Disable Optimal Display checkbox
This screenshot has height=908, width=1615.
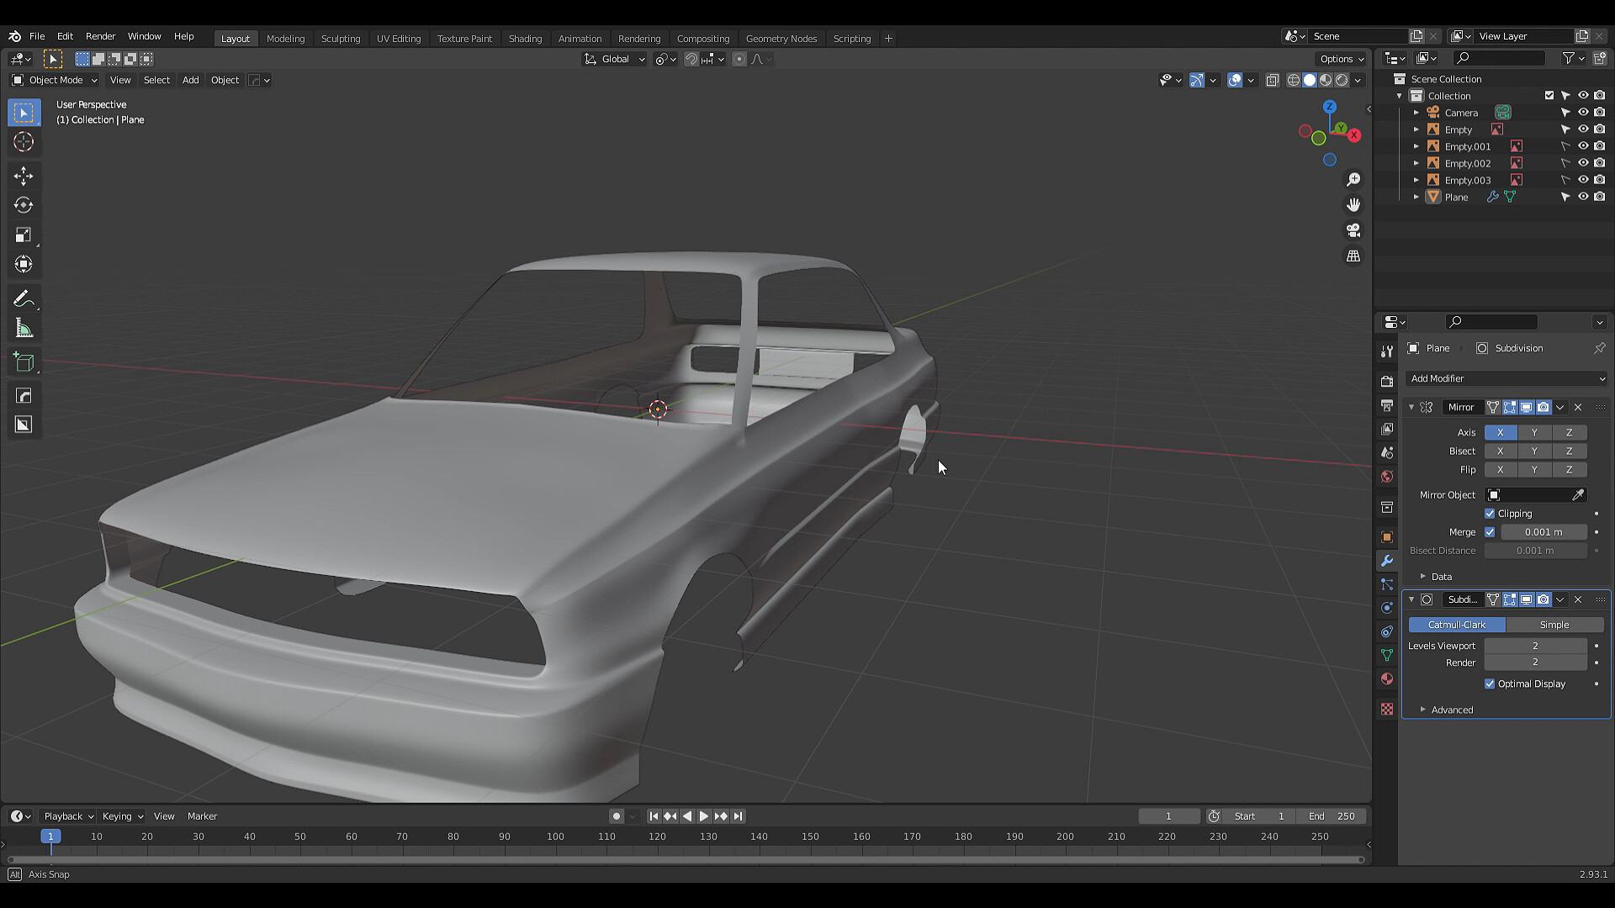[x=1490, y=684]
